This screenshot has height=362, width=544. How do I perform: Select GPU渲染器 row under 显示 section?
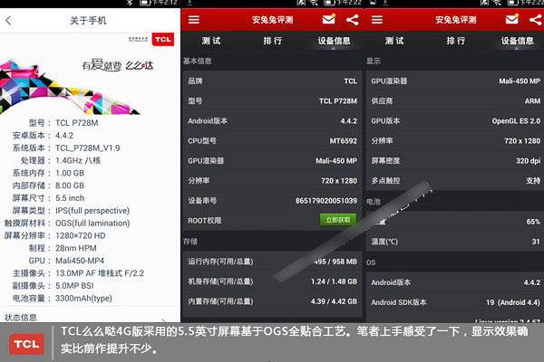coord(455,81)
